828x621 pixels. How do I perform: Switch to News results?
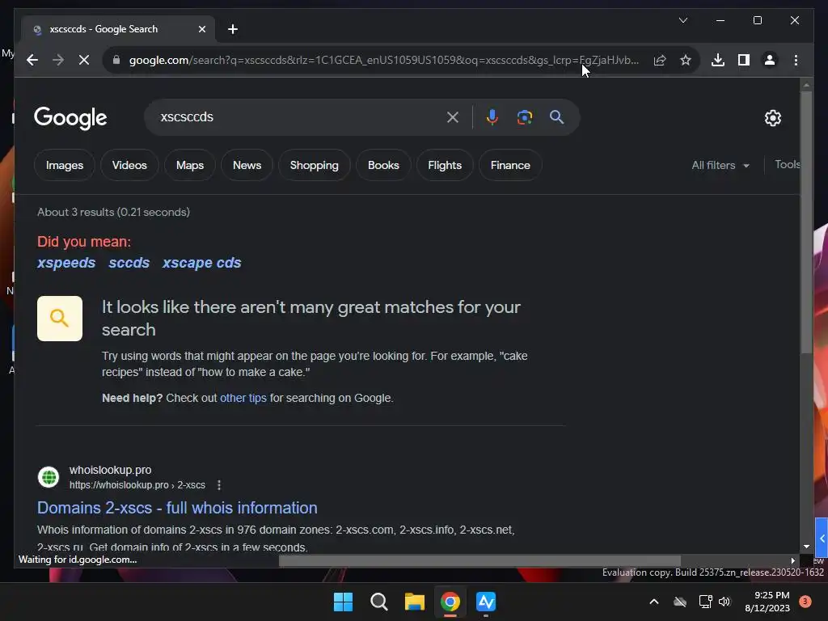(247, 165)
